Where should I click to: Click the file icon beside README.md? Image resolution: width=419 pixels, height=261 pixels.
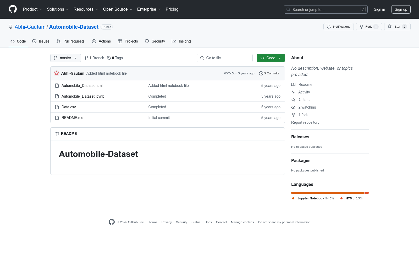(x=57, y=118)
